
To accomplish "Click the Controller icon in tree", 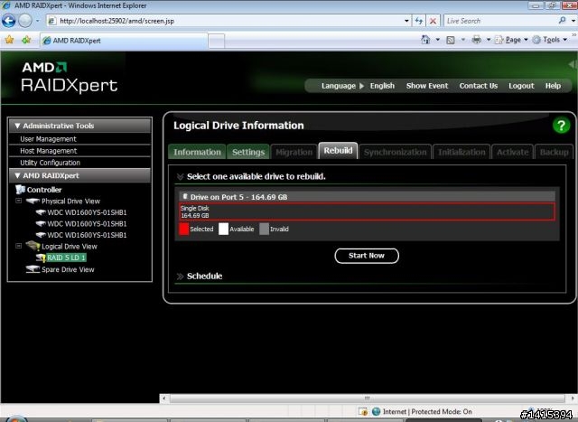I will point(20,190).
